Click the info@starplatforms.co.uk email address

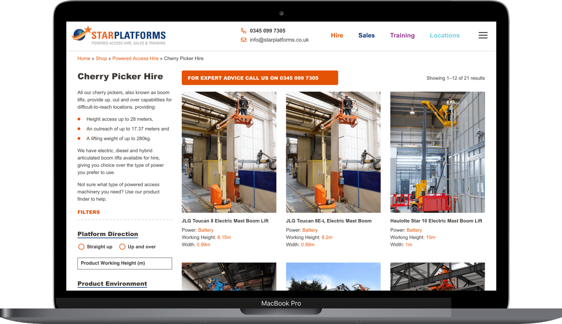point(279,40)
